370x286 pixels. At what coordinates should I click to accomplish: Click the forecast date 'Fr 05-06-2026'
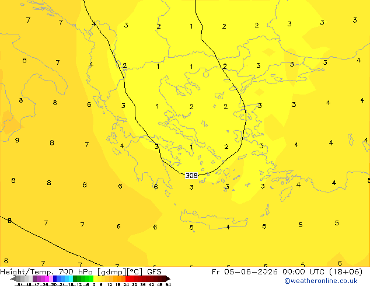coord(245,272)
